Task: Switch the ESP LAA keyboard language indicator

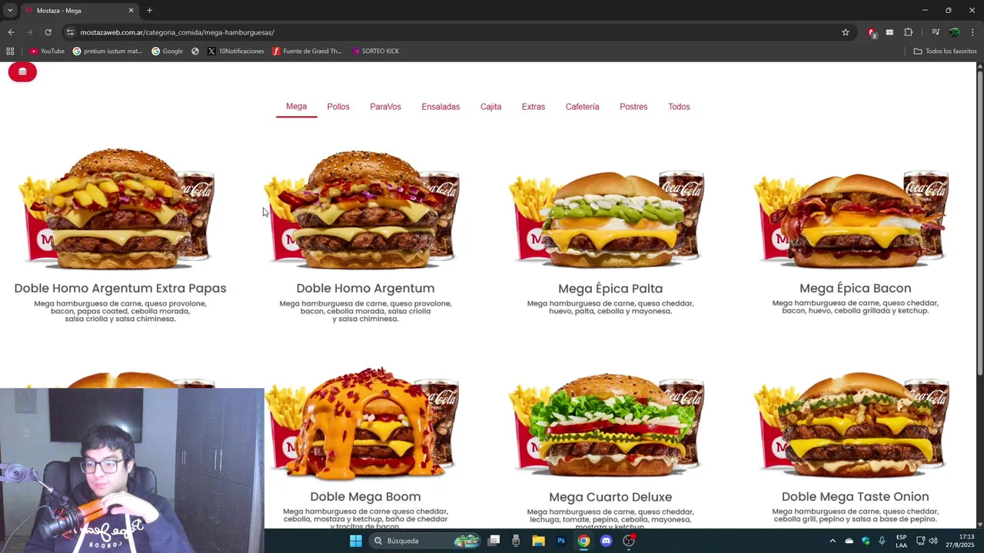Action: click(x=901, y=541)
